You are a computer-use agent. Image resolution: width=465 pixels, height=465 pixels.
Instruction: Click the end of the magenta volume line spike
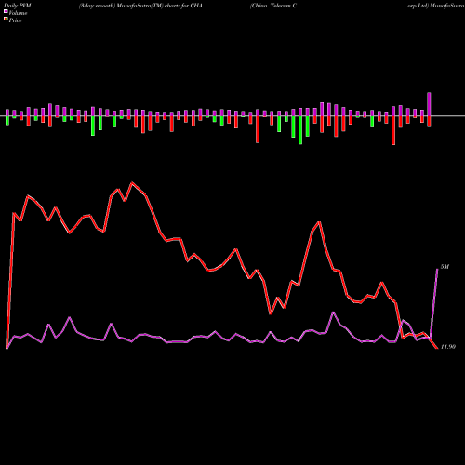pyautogui.click(x=437, y=269)
